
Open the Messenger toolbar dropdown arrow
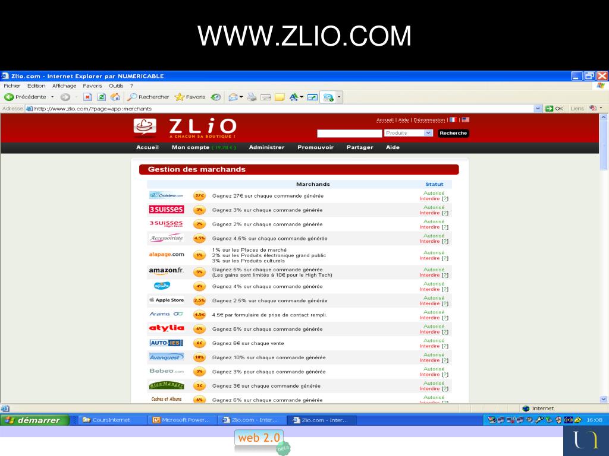click(339, 97)
